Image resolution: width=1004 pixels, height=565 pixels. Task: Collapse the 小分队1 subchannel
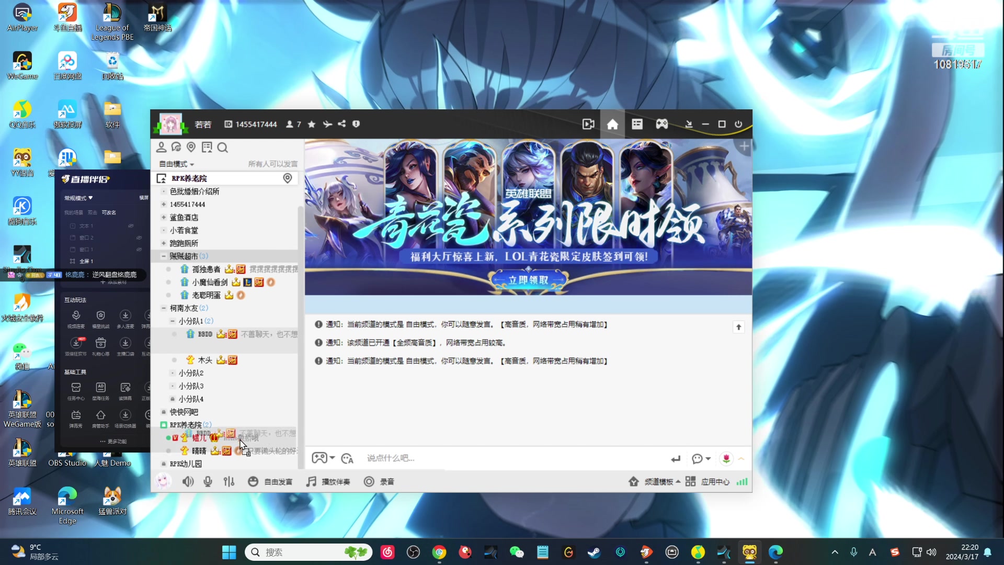173,321
